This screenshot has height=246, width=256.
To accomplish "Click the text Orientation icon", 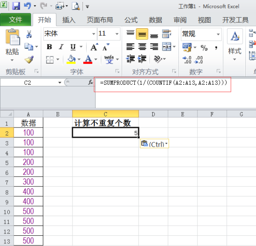I will tap(158, 59).
